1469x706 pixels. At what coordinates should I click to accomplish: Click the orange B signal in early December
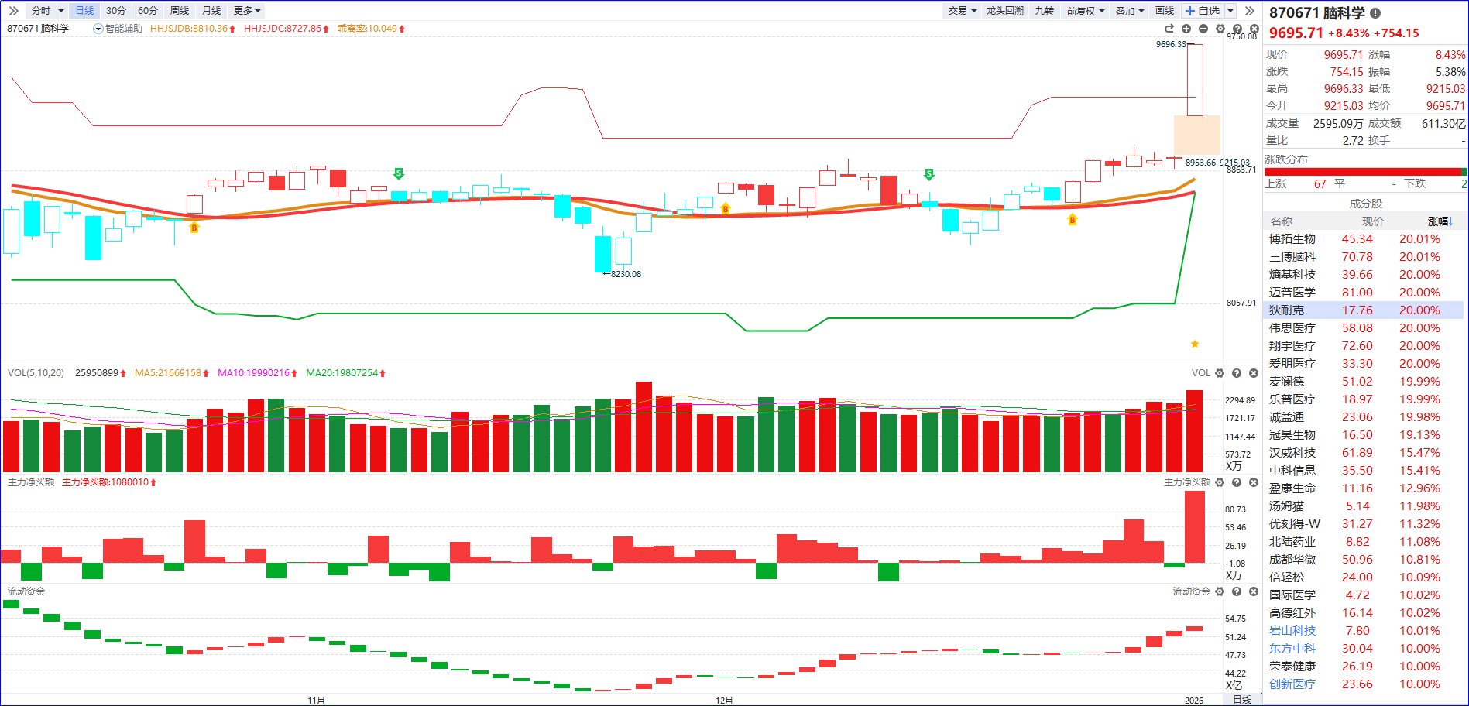coord(726,209)
